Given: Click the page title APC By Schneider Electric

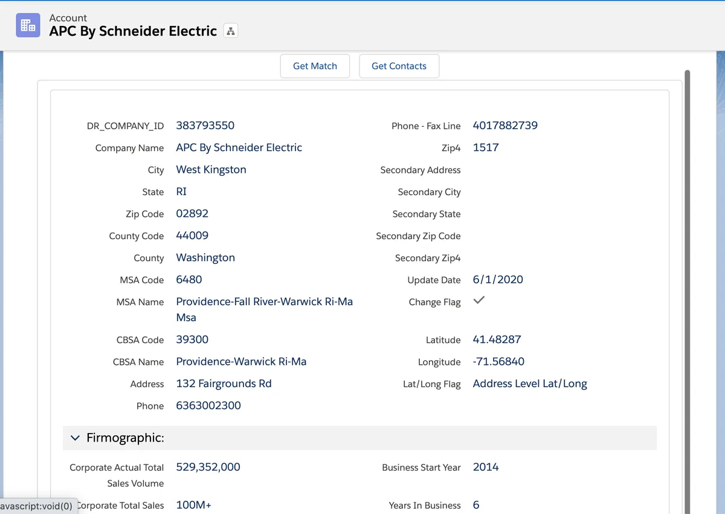Looking at the screenshot, I should [133, 31].
